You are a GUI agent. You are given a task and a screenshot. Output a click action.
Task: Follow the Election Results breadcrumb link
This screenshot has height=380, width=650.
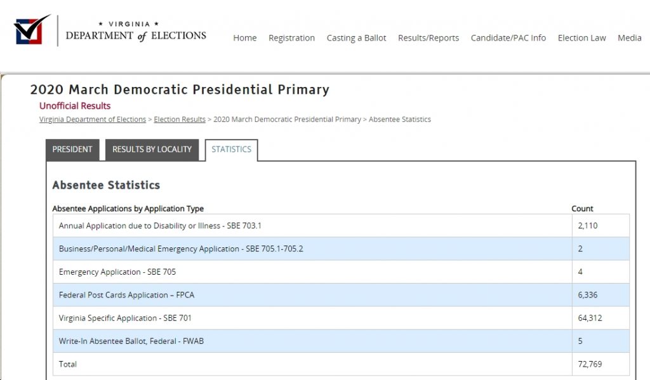[x=180, y=119]
